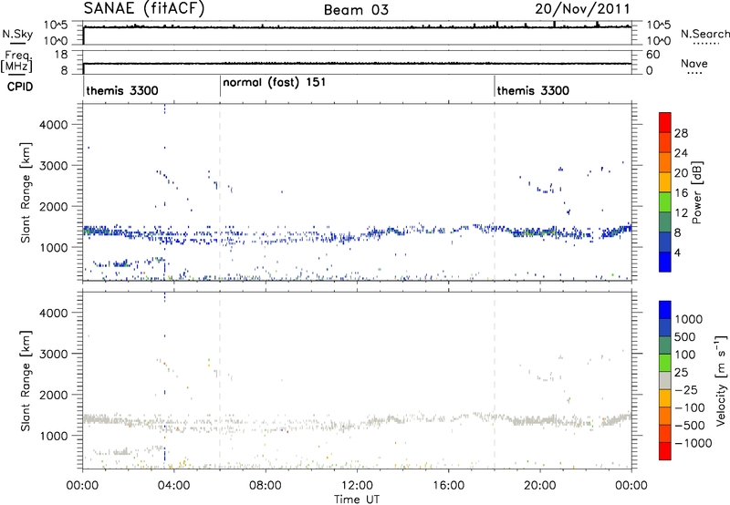Pick the gray segment of velocity colorbar
Image resolution: width=730 pixels, height=505 pixels.
[x=665, y=380]
